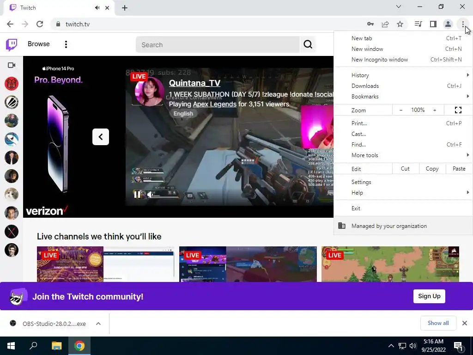This screenshot has width=473, height=355.
Task: Open the red demon avatar channel in sidebar
Action: click(12, 84)
